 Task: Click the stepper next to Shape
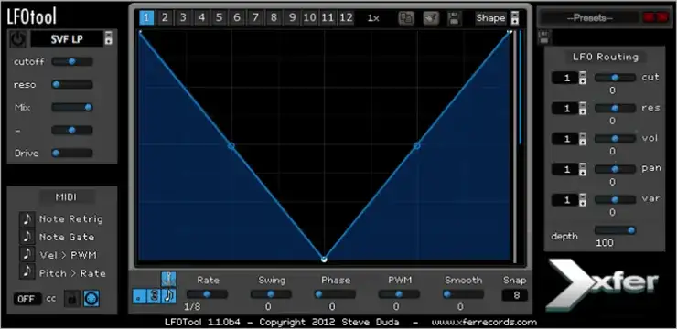pos(514,18)
